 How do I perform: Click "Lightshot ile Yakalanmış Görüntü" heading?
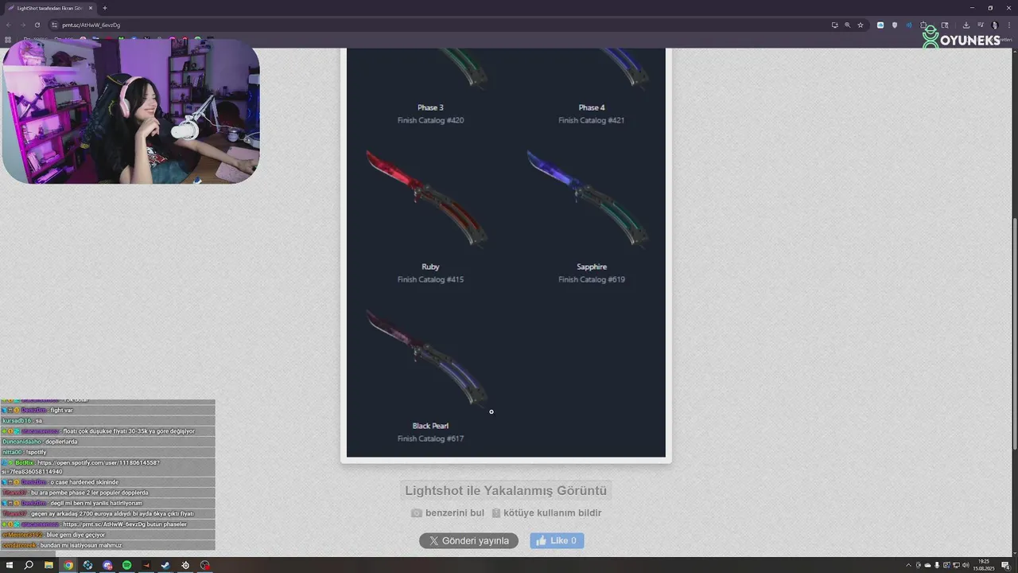(506, 491)
